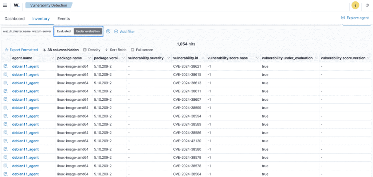Inspect document details for CVE-2024-42130 row
The height and width of the screenshot is (177, 373).
coord(6,141)
